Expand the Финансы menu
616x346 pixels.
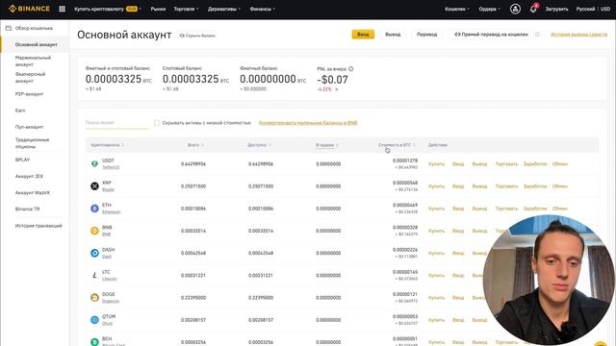pyautogui.click(x=263, y=9)
